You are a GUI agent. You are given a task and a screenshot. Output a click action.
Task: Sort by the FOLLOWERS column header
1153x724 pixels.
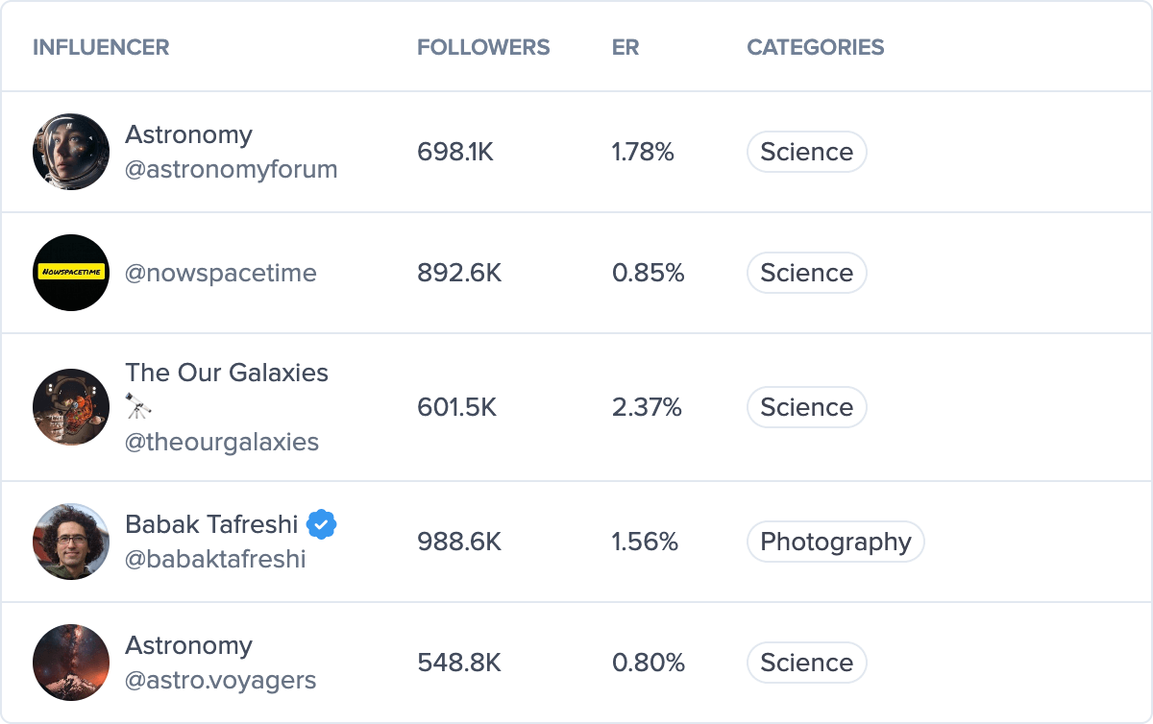(x=483, y=47)
